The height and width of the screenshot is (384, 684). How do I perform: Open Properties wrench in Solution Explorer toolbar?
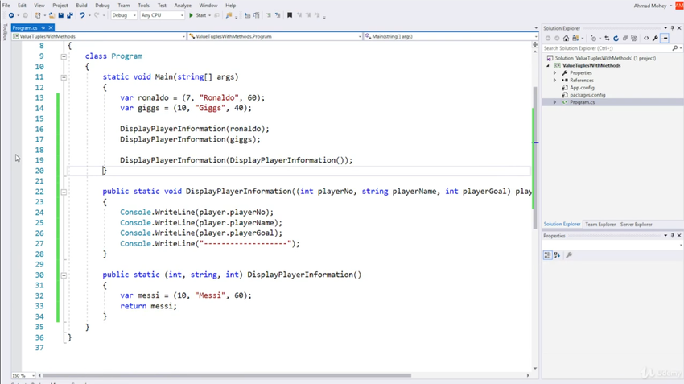pyautogui.click(x=655, y=39)
